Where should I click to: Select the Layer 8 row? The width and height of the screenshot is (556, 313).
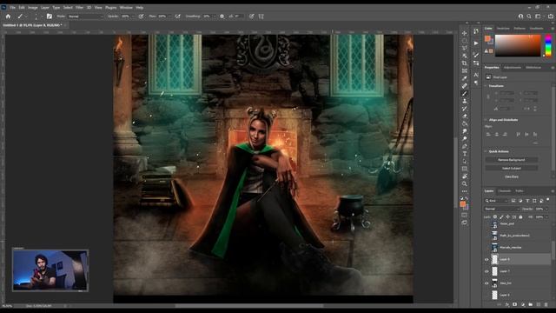point(517,259)
